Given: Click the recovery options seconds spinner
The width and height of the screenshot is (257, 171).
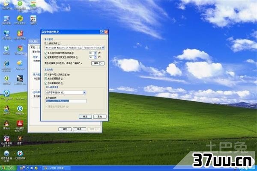Looking at the screenshot, I should click(x=95, y=57).
